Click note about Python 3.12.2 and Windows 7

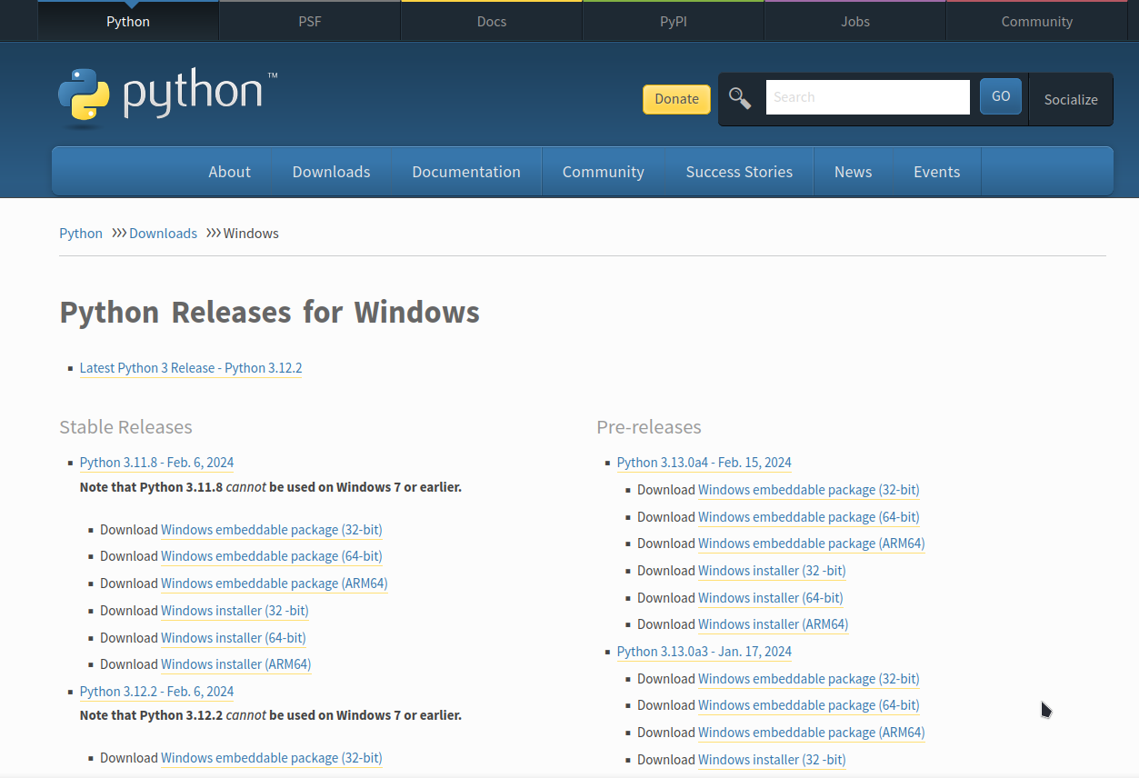click(271, 715)
